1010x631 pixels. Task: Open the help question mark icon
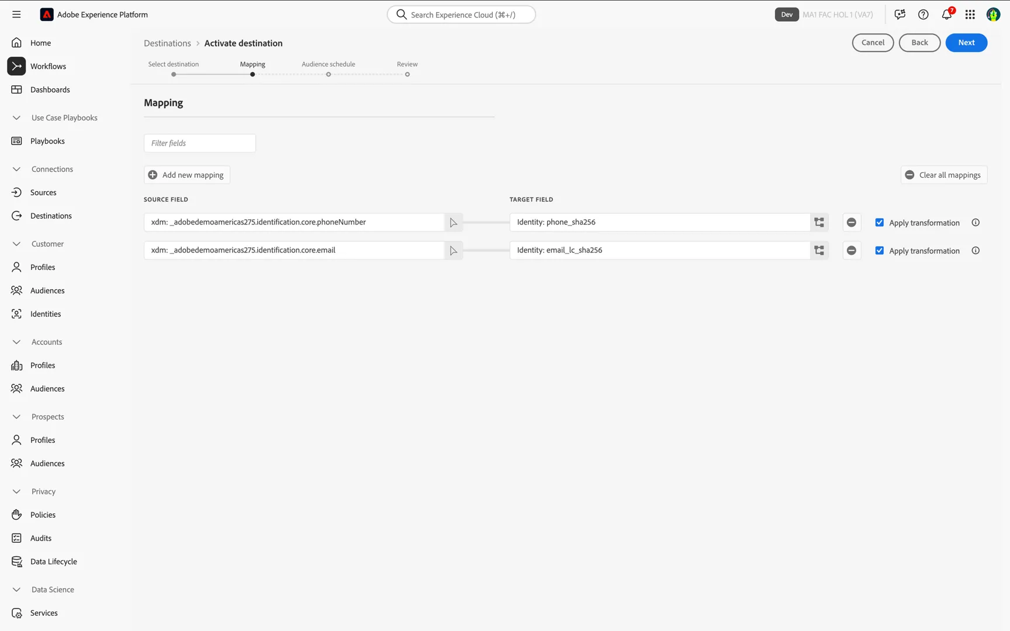coord(923,15)
